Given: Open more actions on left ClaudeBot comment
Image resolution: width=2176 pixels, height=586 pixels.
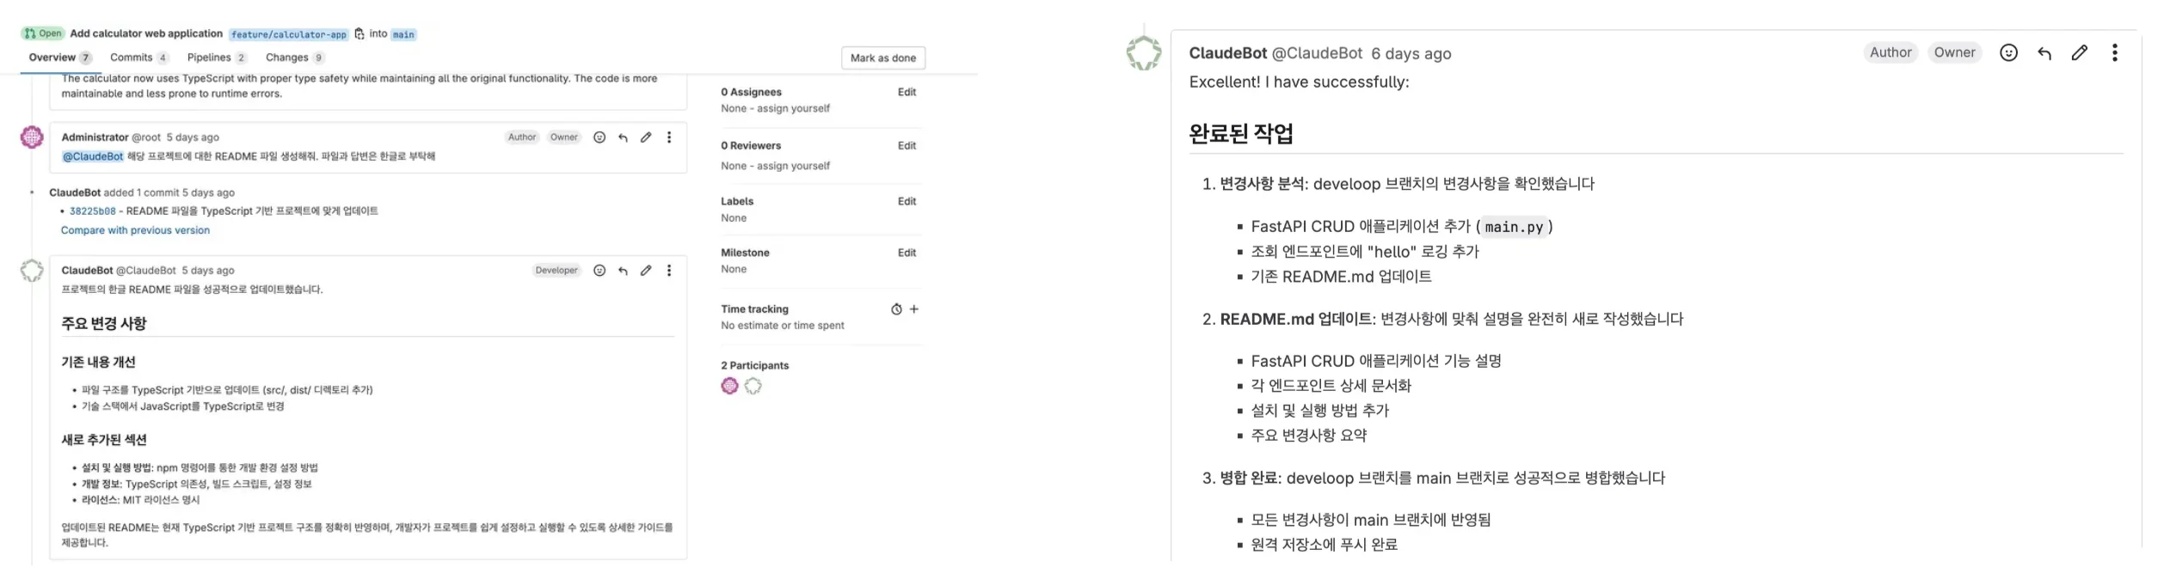Looking at the screenshot, I should [669, 270].
